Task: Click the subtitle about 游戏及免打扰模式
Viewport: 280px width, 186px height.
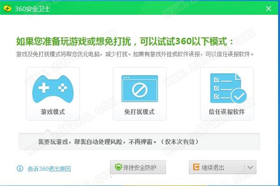Action: [135, 54]
